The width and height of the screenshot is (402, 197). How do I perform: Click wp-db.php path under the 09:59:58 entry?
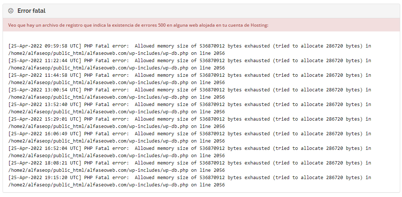point(98,53)
